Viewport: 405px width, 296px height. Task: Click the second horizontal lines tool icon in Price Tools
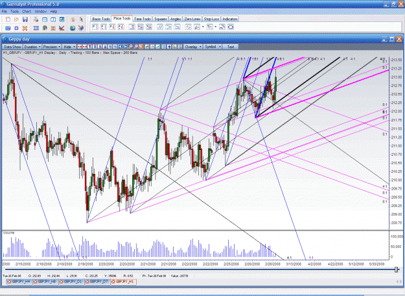(141, 27)
